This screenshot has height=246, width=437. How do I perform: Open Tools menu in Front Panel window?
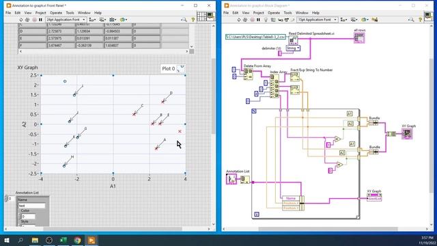click(70, 13)
